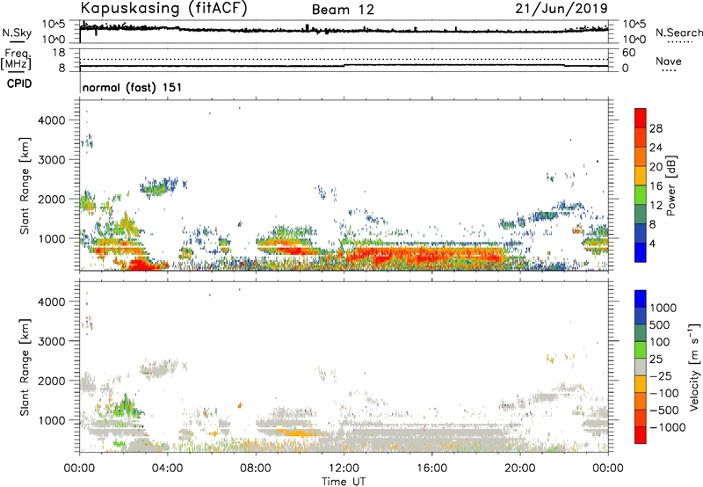The height and width of the screenshot is (487, 703).
Task: Click the '20' tick on power color bar
Action: click(656, 167)
